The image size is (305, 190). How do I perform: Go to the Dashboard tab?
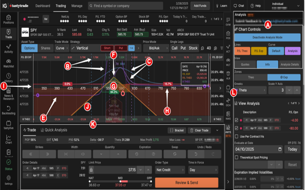click(x=42, y=6)
